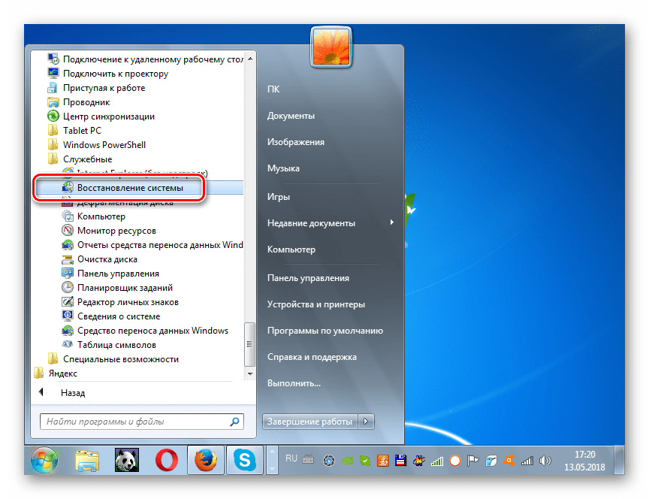The height and width of the screenshot is (499, 649).
Task: Click the Очистка диска icon
Action: pyautogui.click(x=68, y=259)
